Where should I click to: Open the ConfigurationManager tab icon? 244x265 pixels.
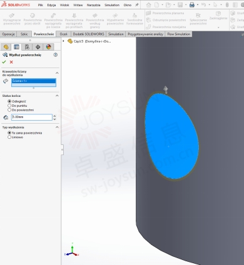click(x=27, y=47)
